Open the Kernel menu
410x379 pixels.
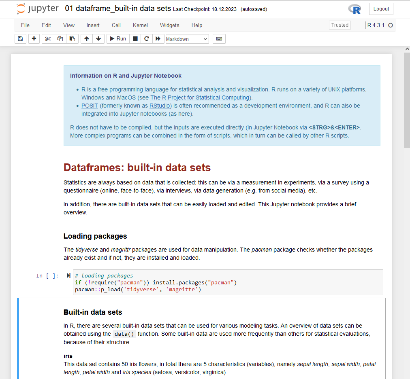pyautogui.click(x=140, y=25)
